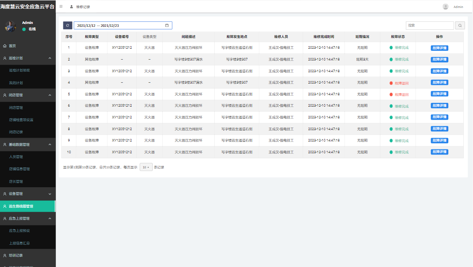The image size is (473, 267).
Task: Open the calendar icon in date field
Action: 167,26
